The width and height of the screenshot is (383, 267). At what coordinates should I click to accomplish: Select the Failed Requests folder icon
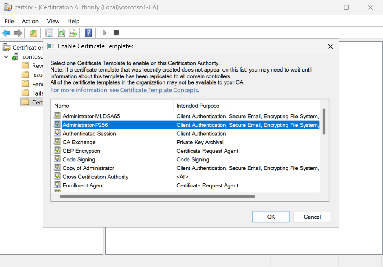pos(25,93)
